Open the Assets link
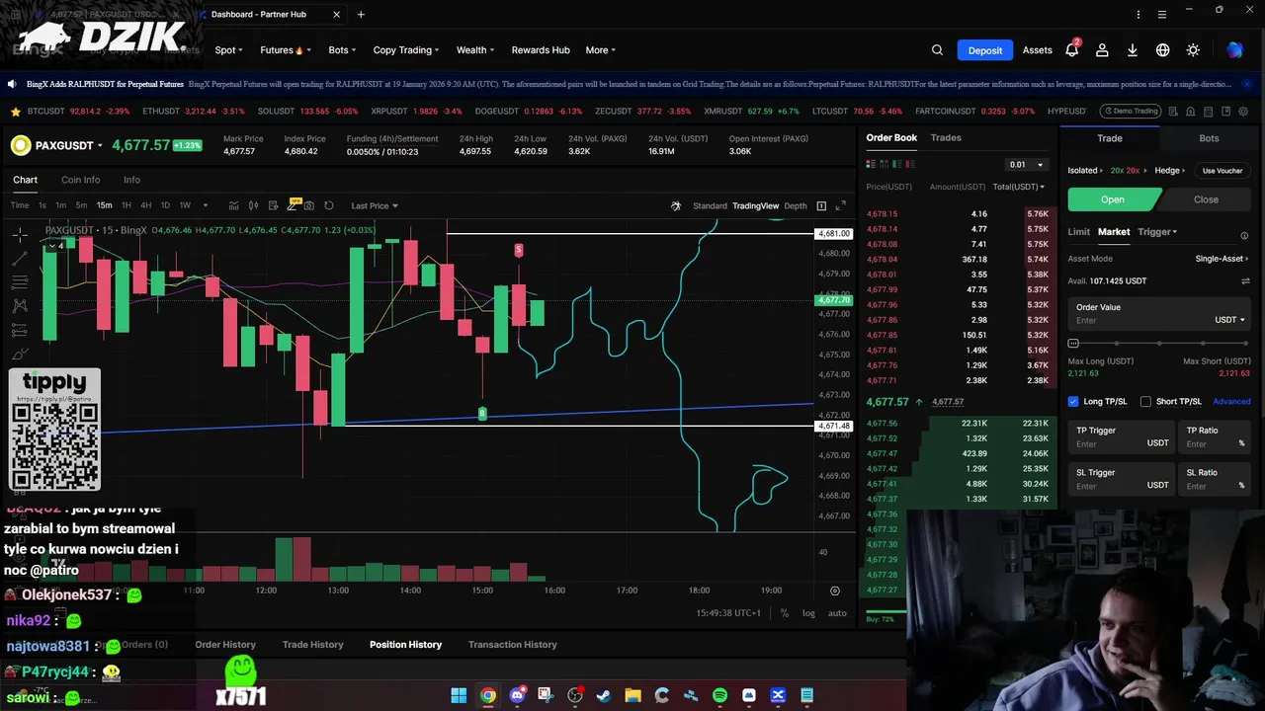Viewport: 1265px width, 711px height. point(1037,50)
